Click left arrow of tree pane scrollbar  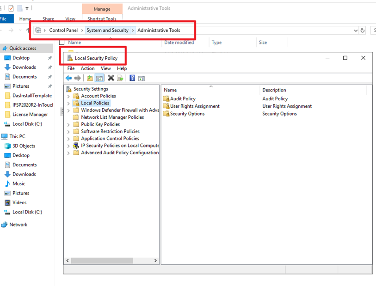(68, 261)
